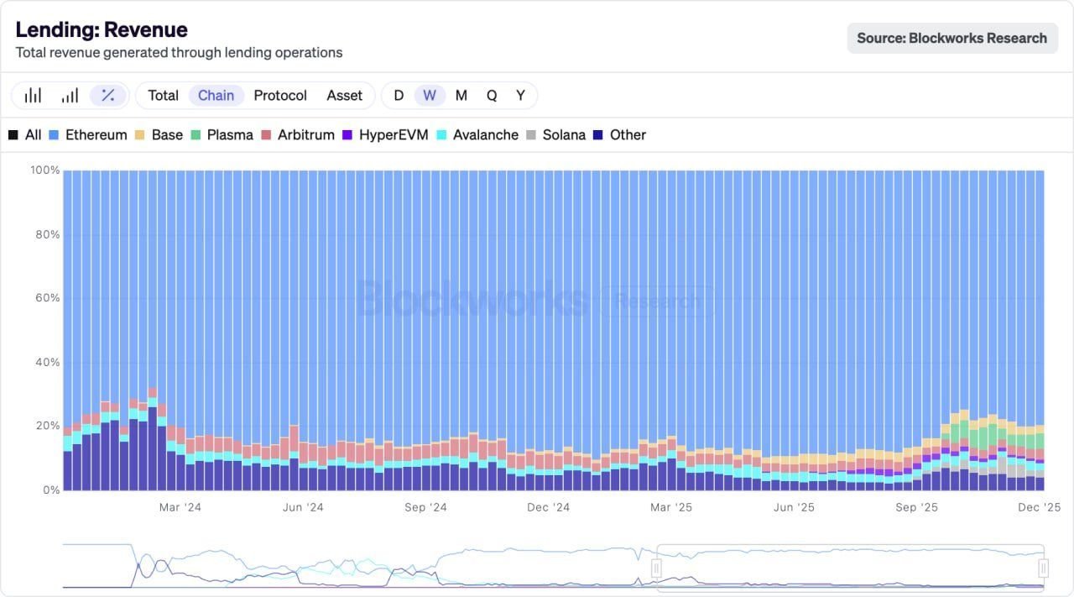
Task: Select the D daily interval option
Action: coord(399,95)
